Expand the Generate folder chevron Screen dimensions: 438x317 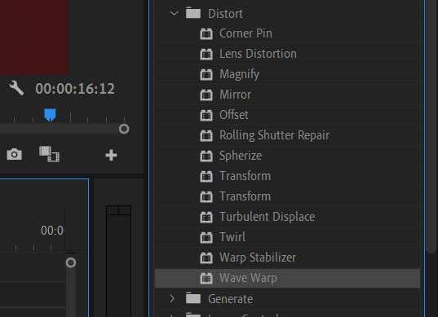[173, 299]
